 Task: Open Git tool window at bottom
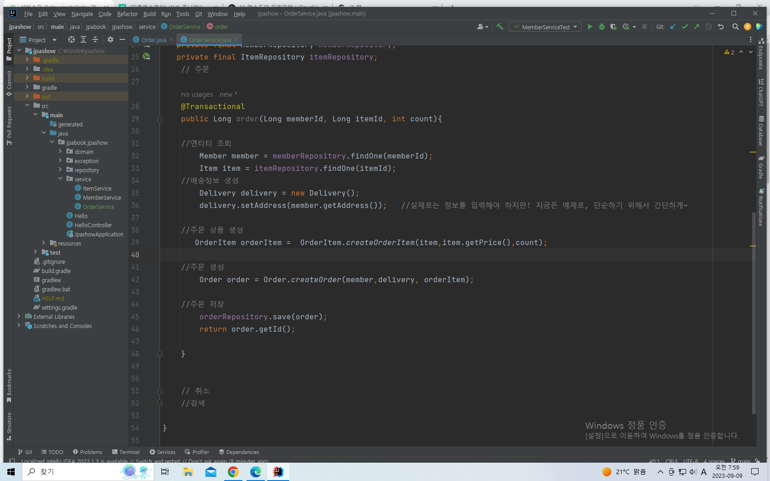25,452
